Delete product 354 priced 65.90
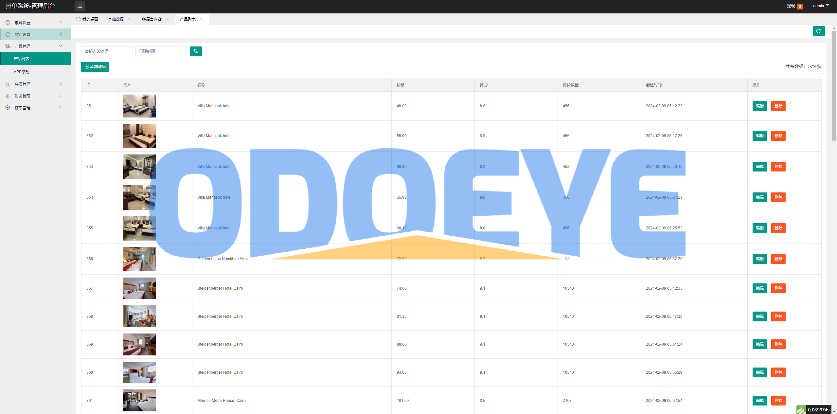Image resolution: width=837 pixels, height=414 pixels. 778,197
